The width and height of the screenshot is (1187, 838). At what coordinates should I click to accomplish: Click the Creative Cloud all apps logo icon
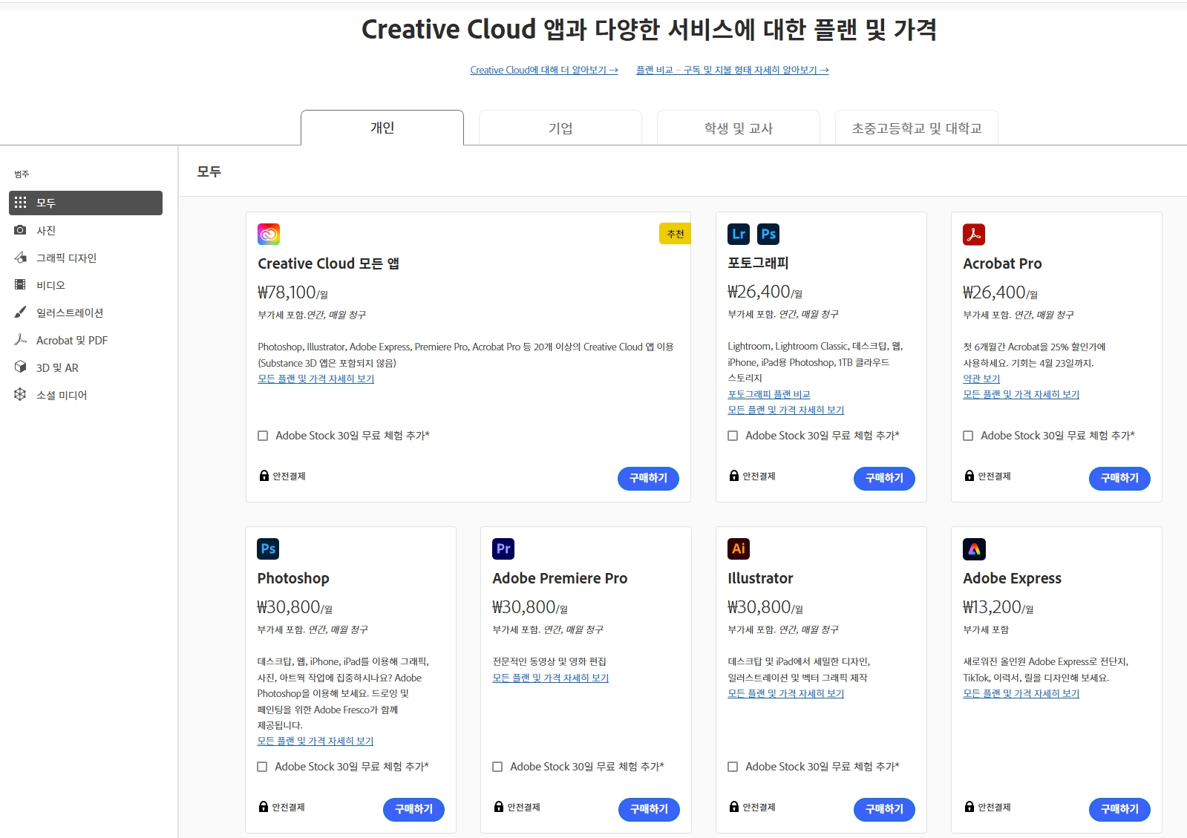(x=269, y=234)
